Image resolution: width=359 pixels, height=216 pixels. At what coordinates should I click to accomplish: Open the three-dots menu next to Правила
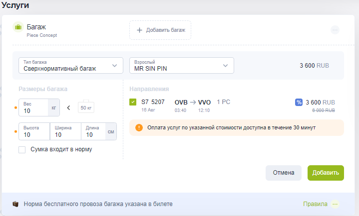pyautogui.click(x=335, y=204)
